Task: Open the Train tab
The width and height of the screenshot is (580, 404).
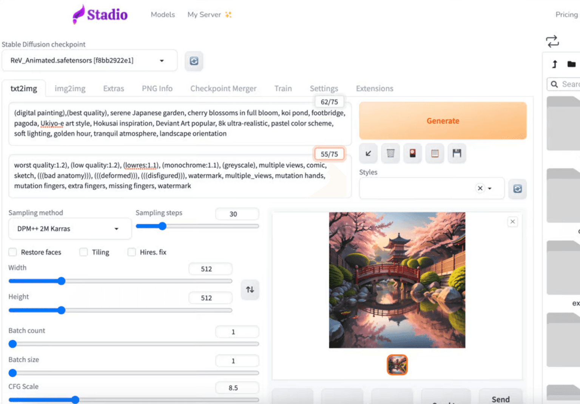Action: (283, 89)
